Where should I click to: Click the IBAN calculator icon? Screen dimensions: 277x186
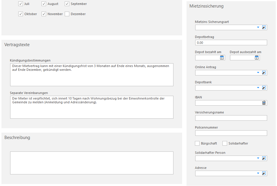pyautogui.click(x=264, y=103)
